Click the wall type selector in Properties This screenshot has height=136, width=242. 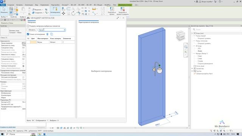click(13, 32)
